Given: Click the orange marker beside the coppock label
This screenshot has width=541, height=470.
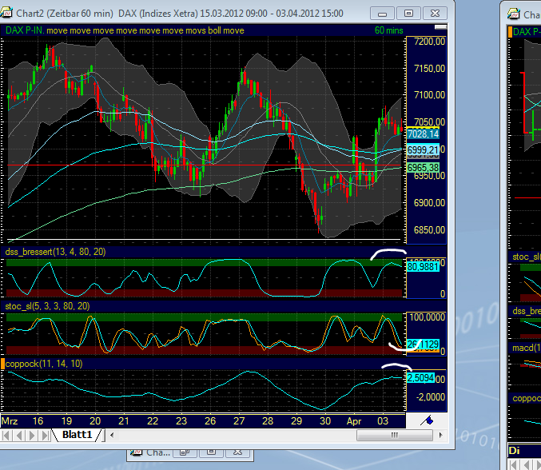Looking at the screenshot, I should tap(2, 364).
